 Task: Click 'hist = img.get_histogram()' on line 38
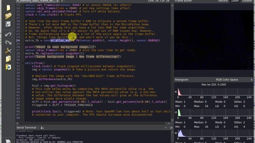54,86
